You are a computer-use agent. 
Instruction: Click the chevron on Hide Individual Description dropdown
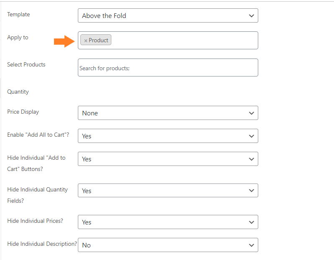coord(252,245)
